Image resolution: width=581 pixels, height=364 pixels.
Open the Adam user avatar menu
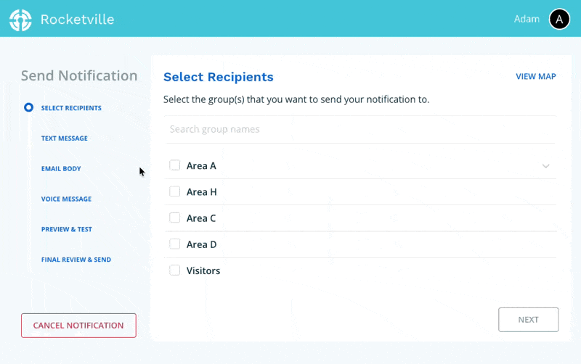pos(559,20)
